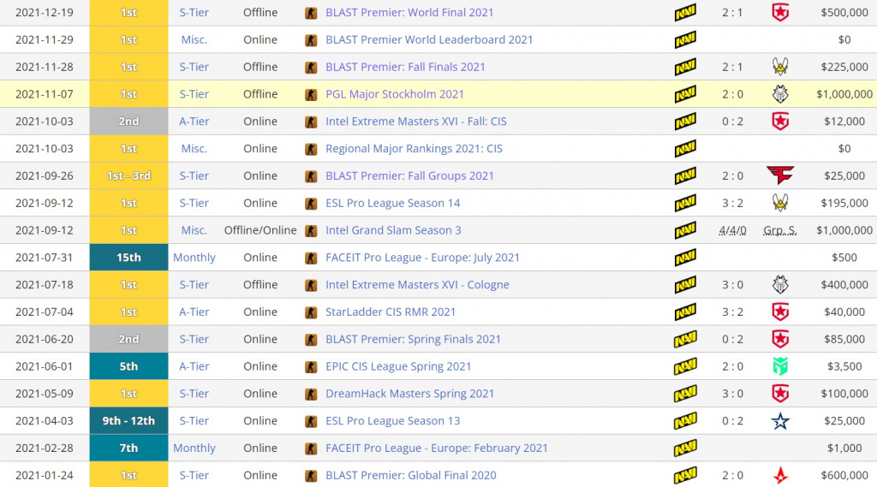Click Gambit logo in World Final 2021 row

point(780,12)
